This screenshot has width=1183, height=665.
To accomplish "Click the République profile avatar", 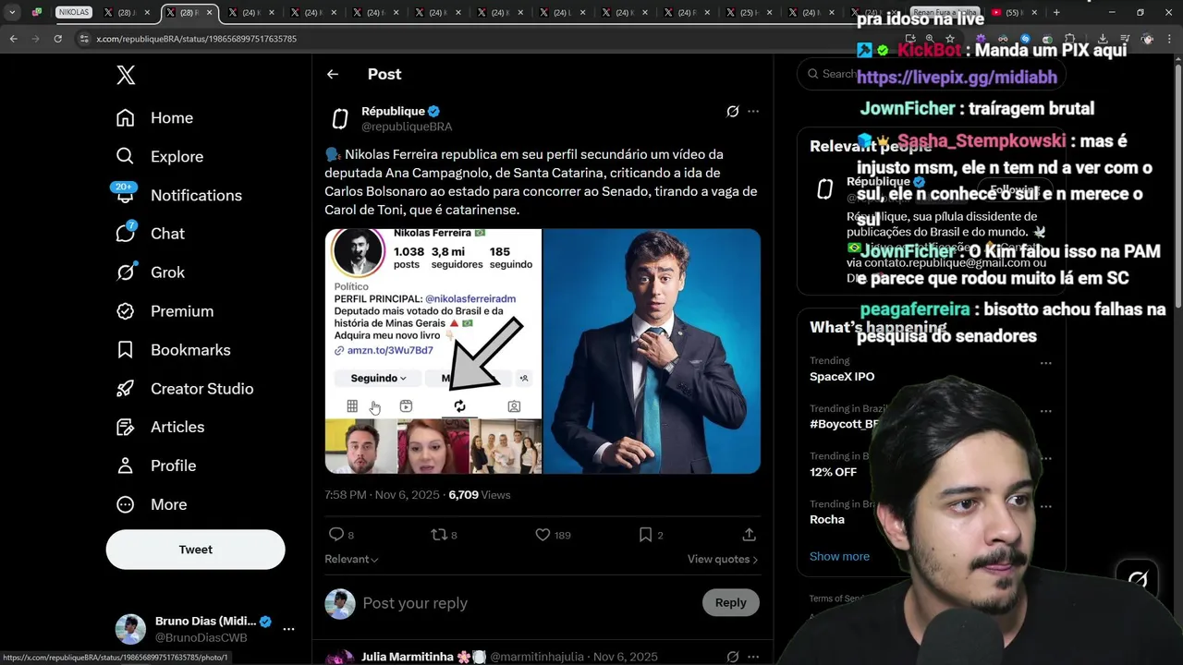I will tap(340, 118).
